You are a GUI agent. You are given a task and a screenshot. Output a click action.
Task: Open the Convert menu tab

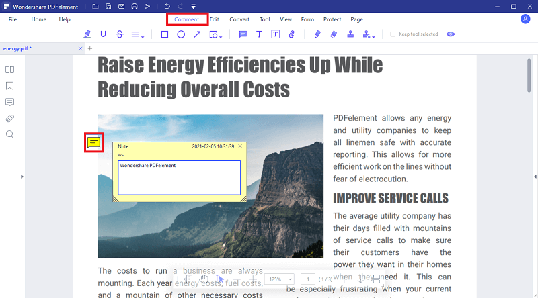point(239,19)
